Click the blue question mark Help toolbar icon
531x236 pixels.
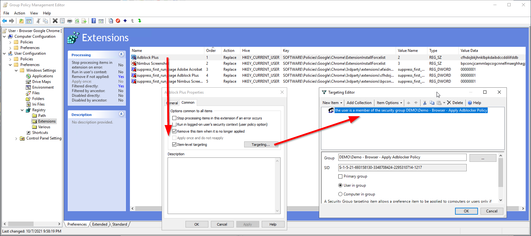point(94,21)
